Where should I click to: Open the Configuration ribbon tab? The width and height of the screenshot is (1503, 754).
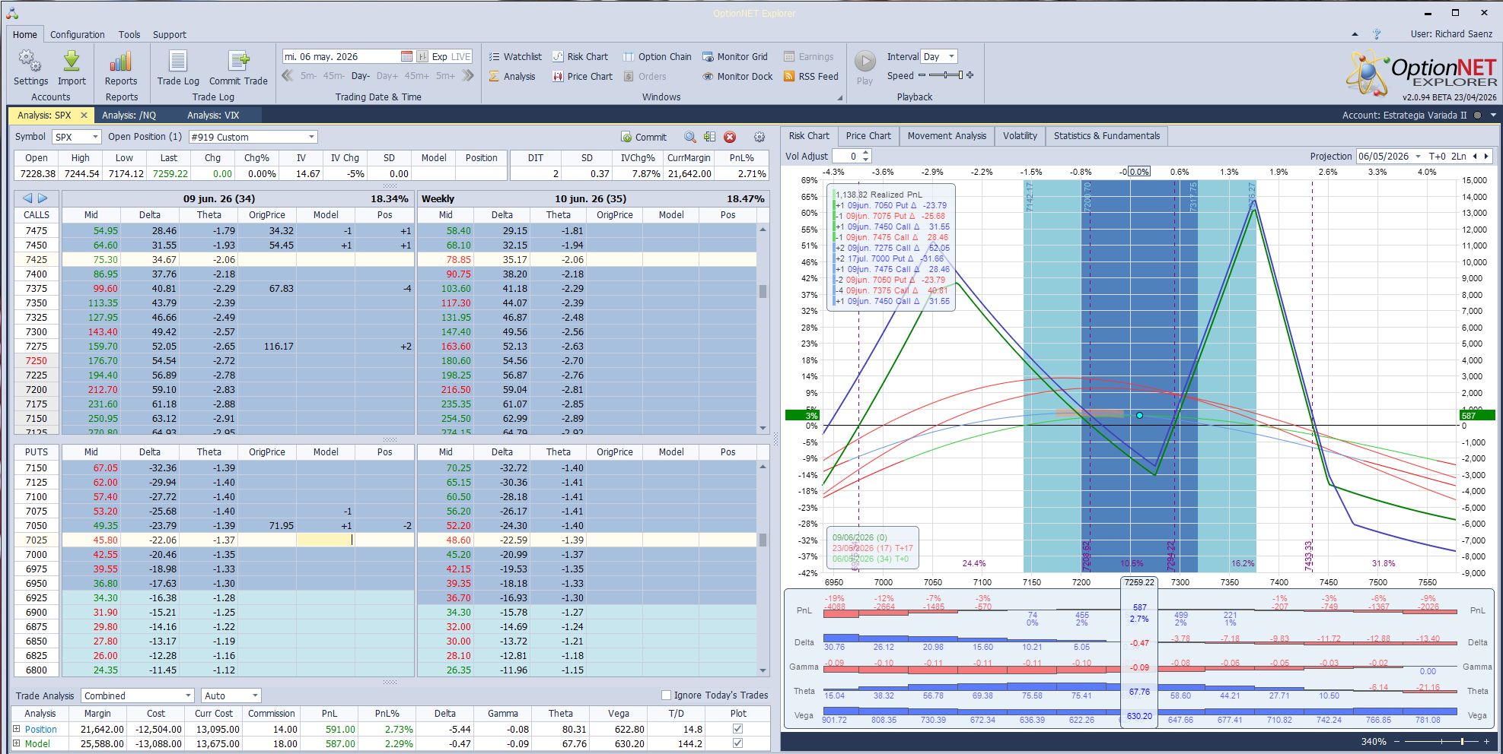tap(78, 34)
